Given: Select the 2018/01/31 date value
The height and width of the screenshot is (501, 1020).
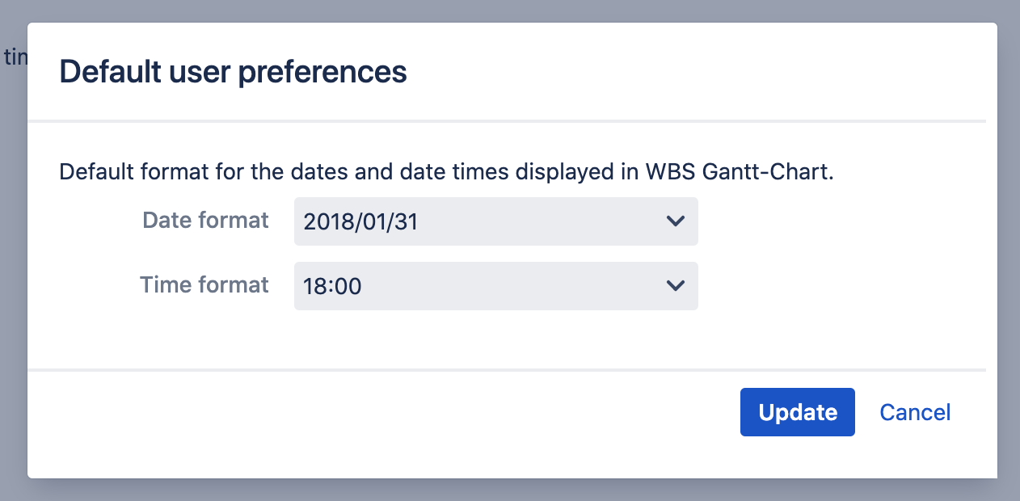Looking at the screenshot, I should pyautogui.click(x=360, y=222).
